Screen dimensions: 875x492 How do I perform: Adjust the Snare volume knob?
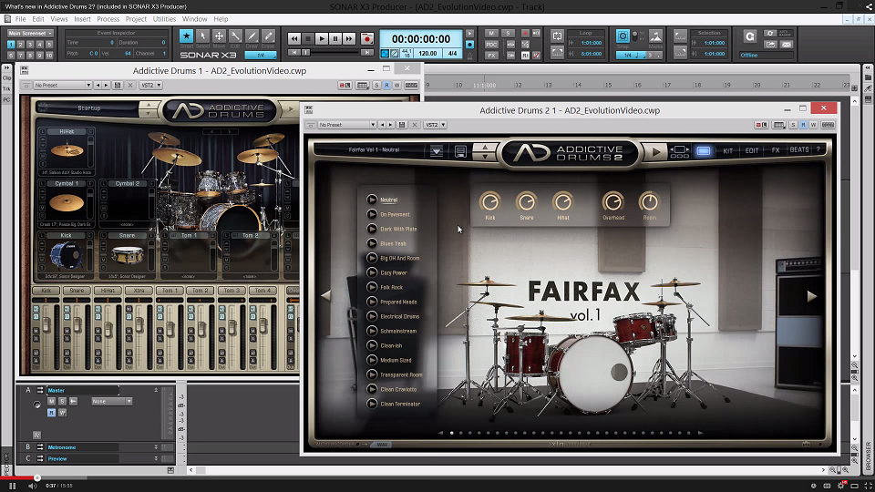click(526, 201)
